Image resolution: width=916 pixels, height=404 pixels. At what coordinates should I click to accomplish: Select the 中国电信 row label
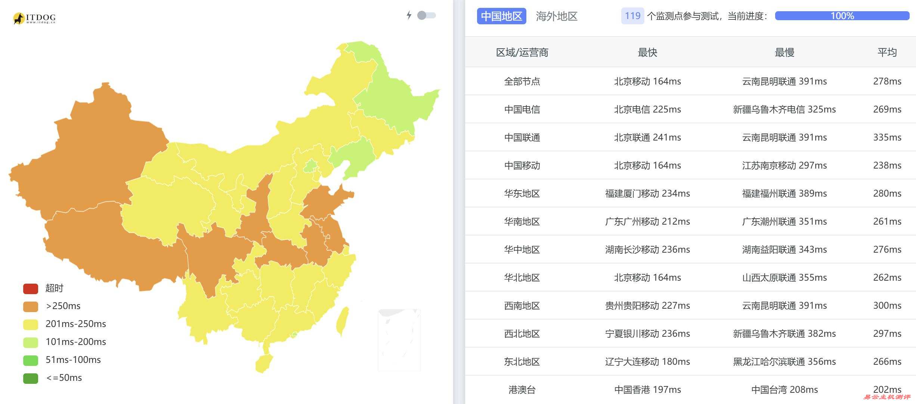point(522,109)
